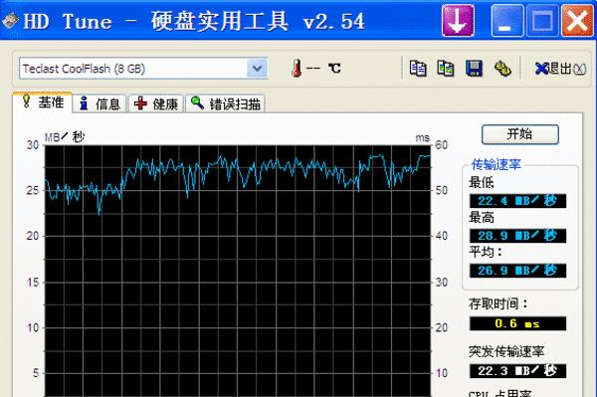This screenshot has height=397, width=597.
Task: Click the 平均 label
Action: click(486, 252)
